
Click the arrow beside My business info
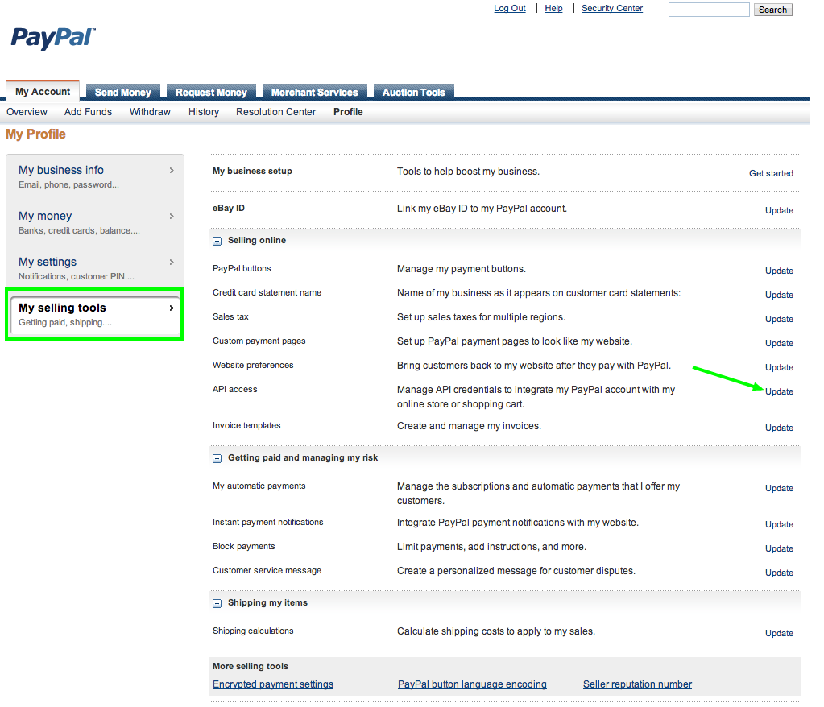[170, 170]
